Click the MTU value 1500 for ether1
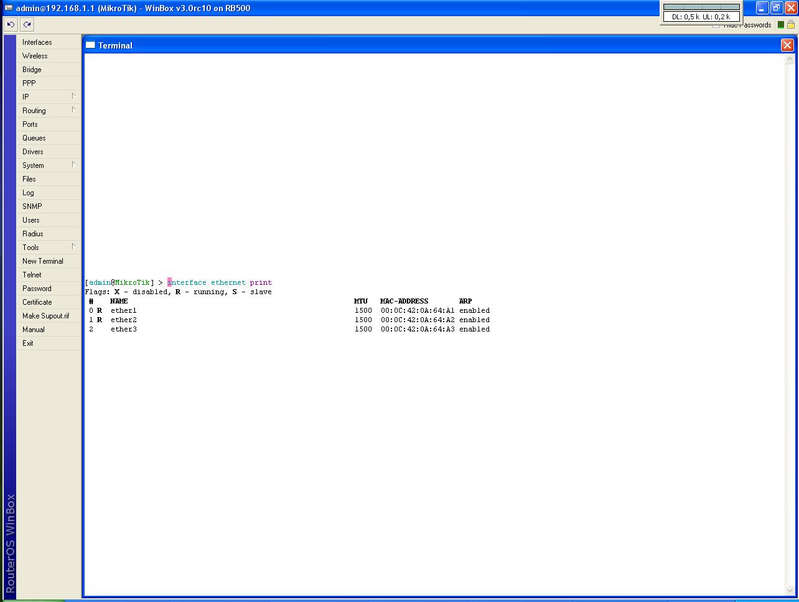 363,310
